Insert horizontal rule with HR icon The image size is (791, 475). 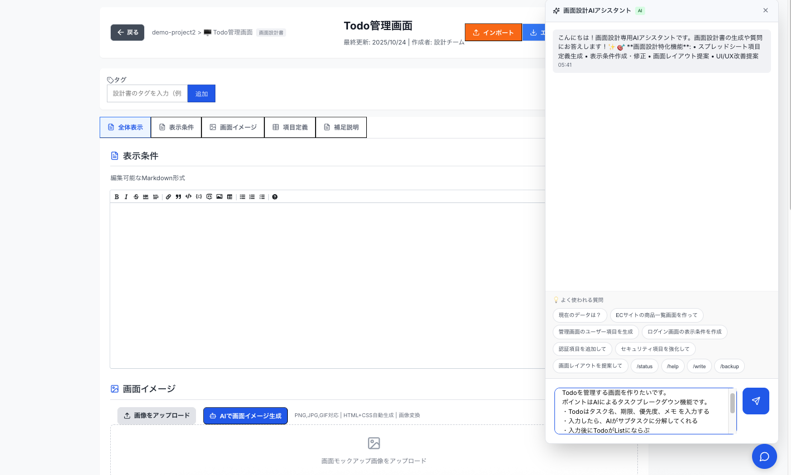146,197
